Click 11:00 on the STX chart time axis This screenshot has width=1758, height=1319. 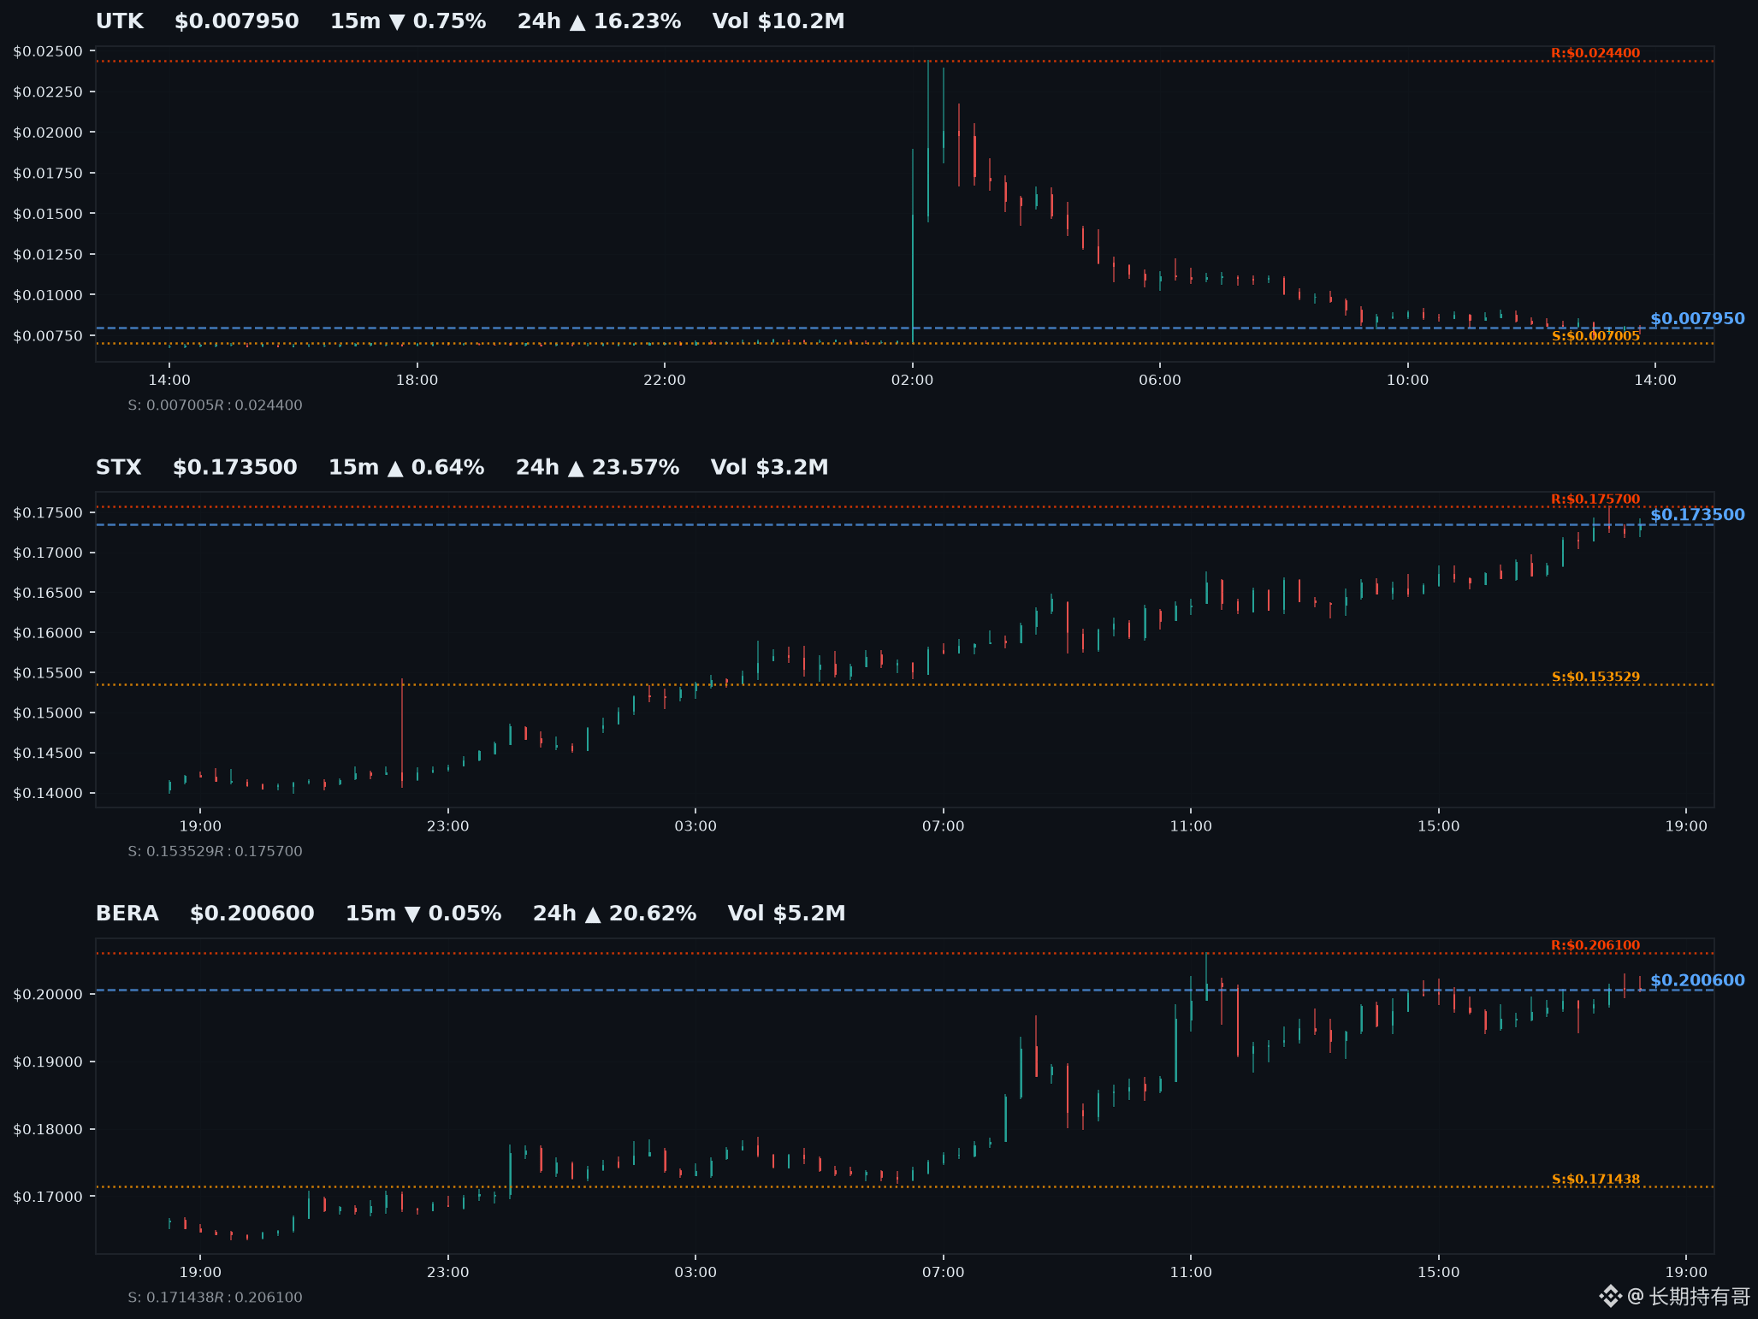pyautogui.click(x=1191, y=826)
